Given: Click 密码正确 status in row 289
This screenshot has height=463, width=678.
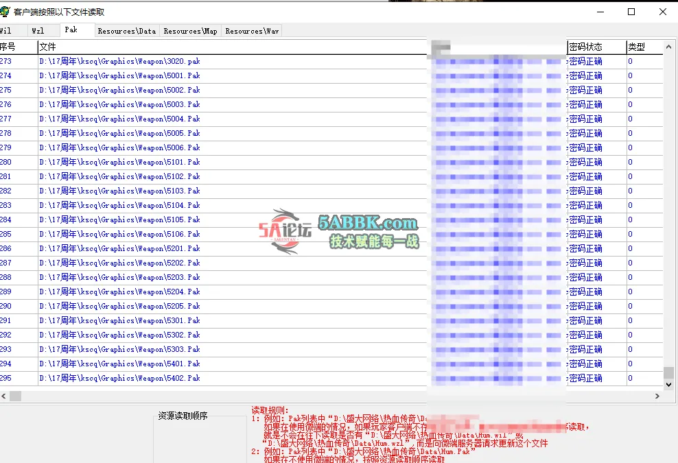Looking at the screenshot, I should pos(585,292).
